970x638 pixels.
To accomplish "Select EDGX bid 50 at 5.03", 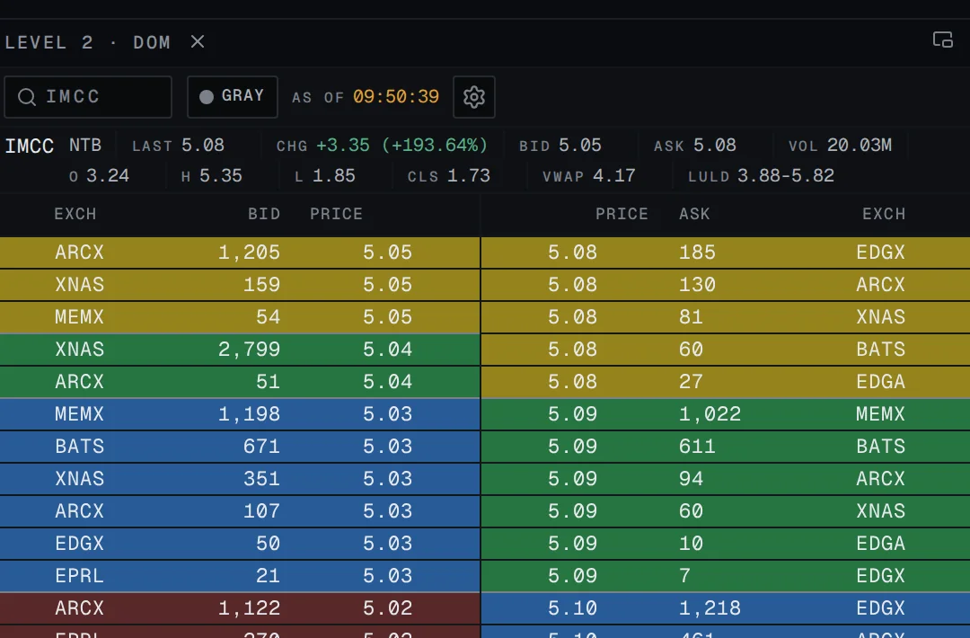I will point(240,544).
